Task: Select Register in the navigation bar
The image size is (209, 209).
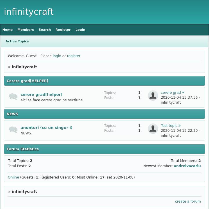Action: click(63, 30)
